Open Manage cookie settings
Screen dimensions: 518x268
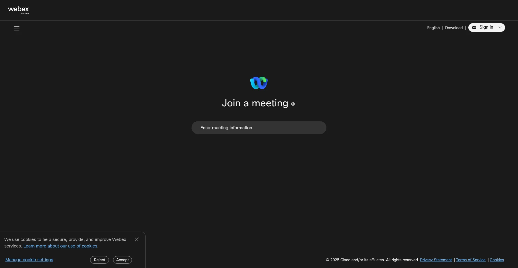click(29, 260)
